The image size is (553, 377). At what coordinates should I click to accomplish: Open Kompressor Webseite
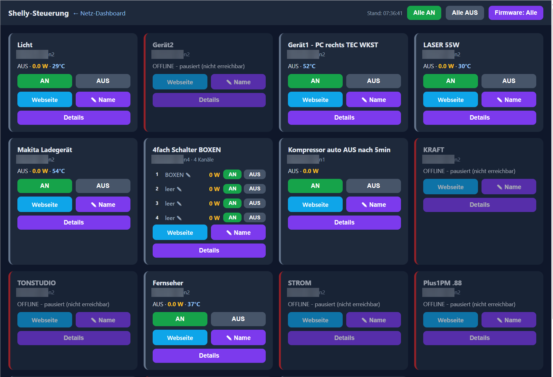point(315,205)
